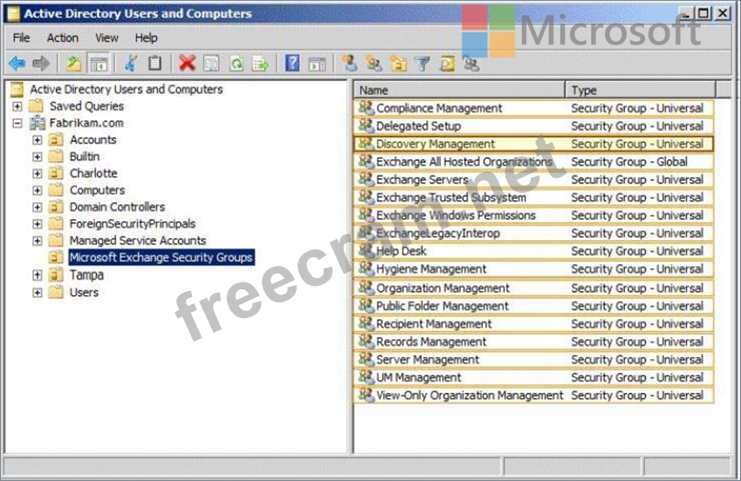Click the Find objects icon
The height and width of the screenshot is (481, 741).
pyautogui.click(x=447, y=64)
